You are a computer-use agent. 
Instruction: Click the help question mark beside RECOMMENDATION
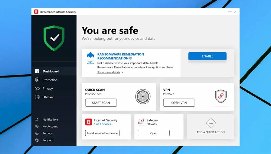(x=131, y=58)
